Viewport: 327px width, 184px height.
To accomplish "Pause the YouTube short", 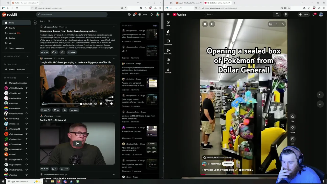I will click(205, 24).
